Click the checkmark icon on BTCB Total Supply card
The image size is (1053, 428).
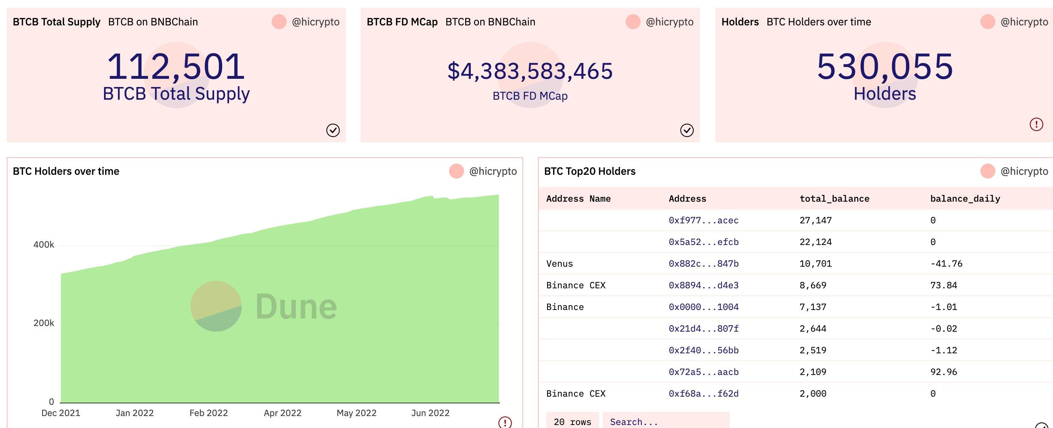pos(333,131)
